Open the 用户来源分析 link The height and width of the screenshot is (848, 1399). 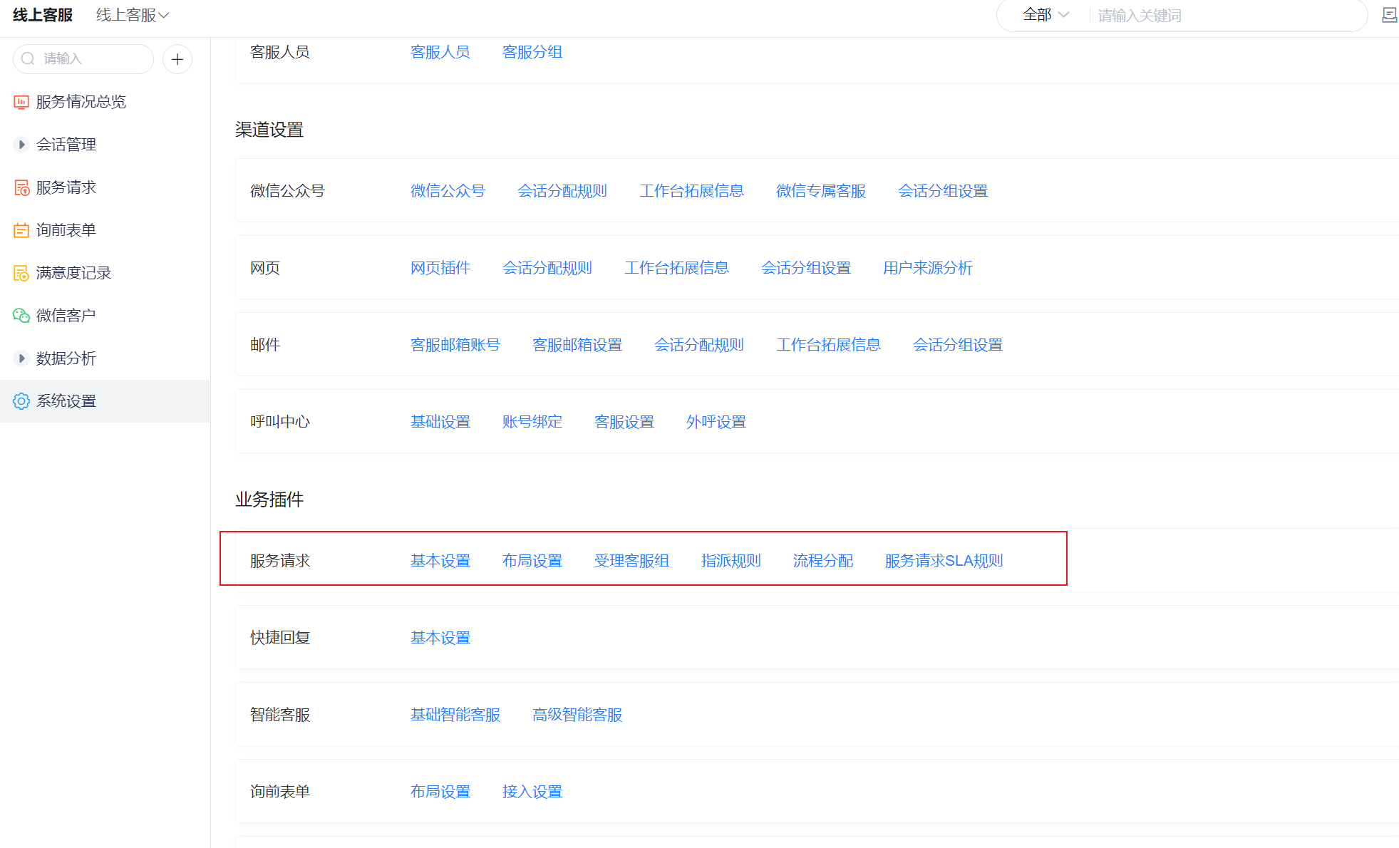click(x=927, y=268)
